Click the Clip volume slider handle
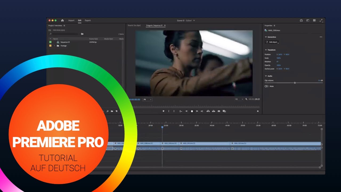 295,83
